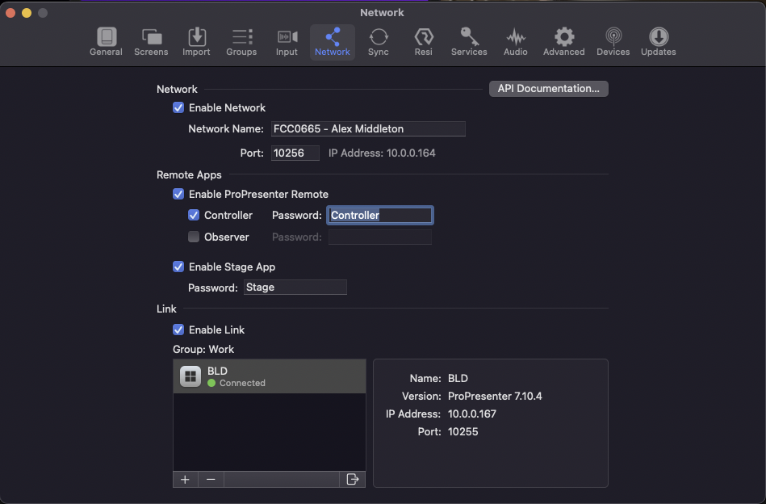This screenshot has width=766, height=504.
Task: Click the Port 10255 value
Action: point(463,431)
